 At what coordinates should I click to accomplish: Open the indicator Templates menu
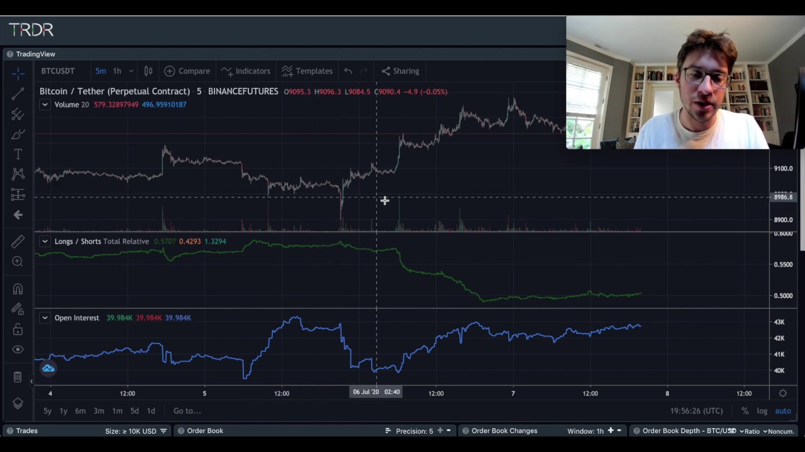coord(308,71)
